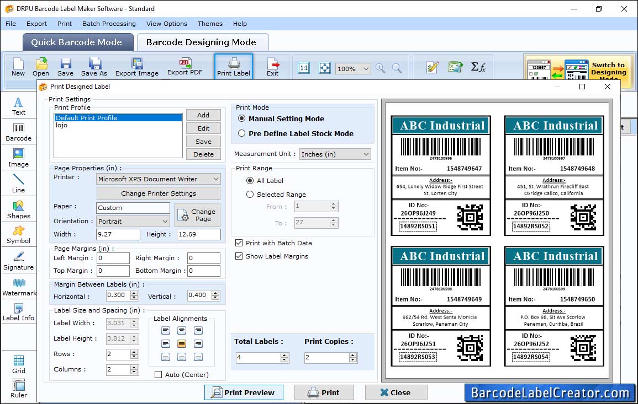
Task: Increase the Rows spinner value
Action: (134, 352)
